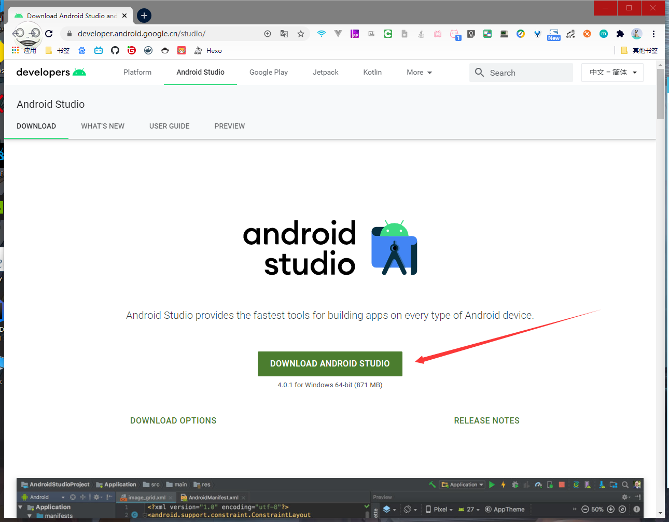Open Chrome's three-dot menu
669x522 pixels.
653,34
